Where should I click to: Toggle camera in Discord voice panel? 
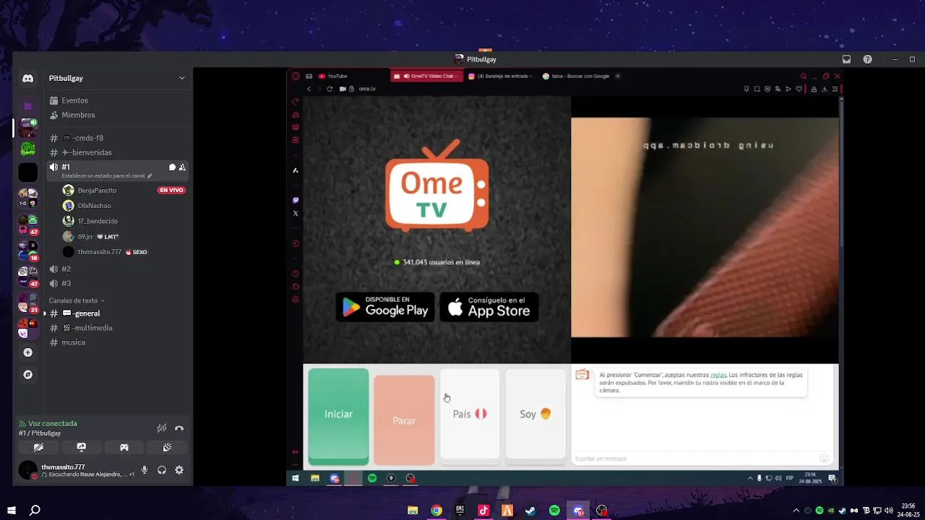pos(38,448)
